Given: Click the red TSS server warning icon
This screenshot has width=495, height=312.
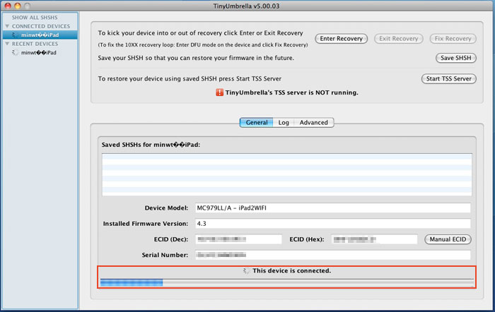Looking at the screenshot, I should point(219,92).
